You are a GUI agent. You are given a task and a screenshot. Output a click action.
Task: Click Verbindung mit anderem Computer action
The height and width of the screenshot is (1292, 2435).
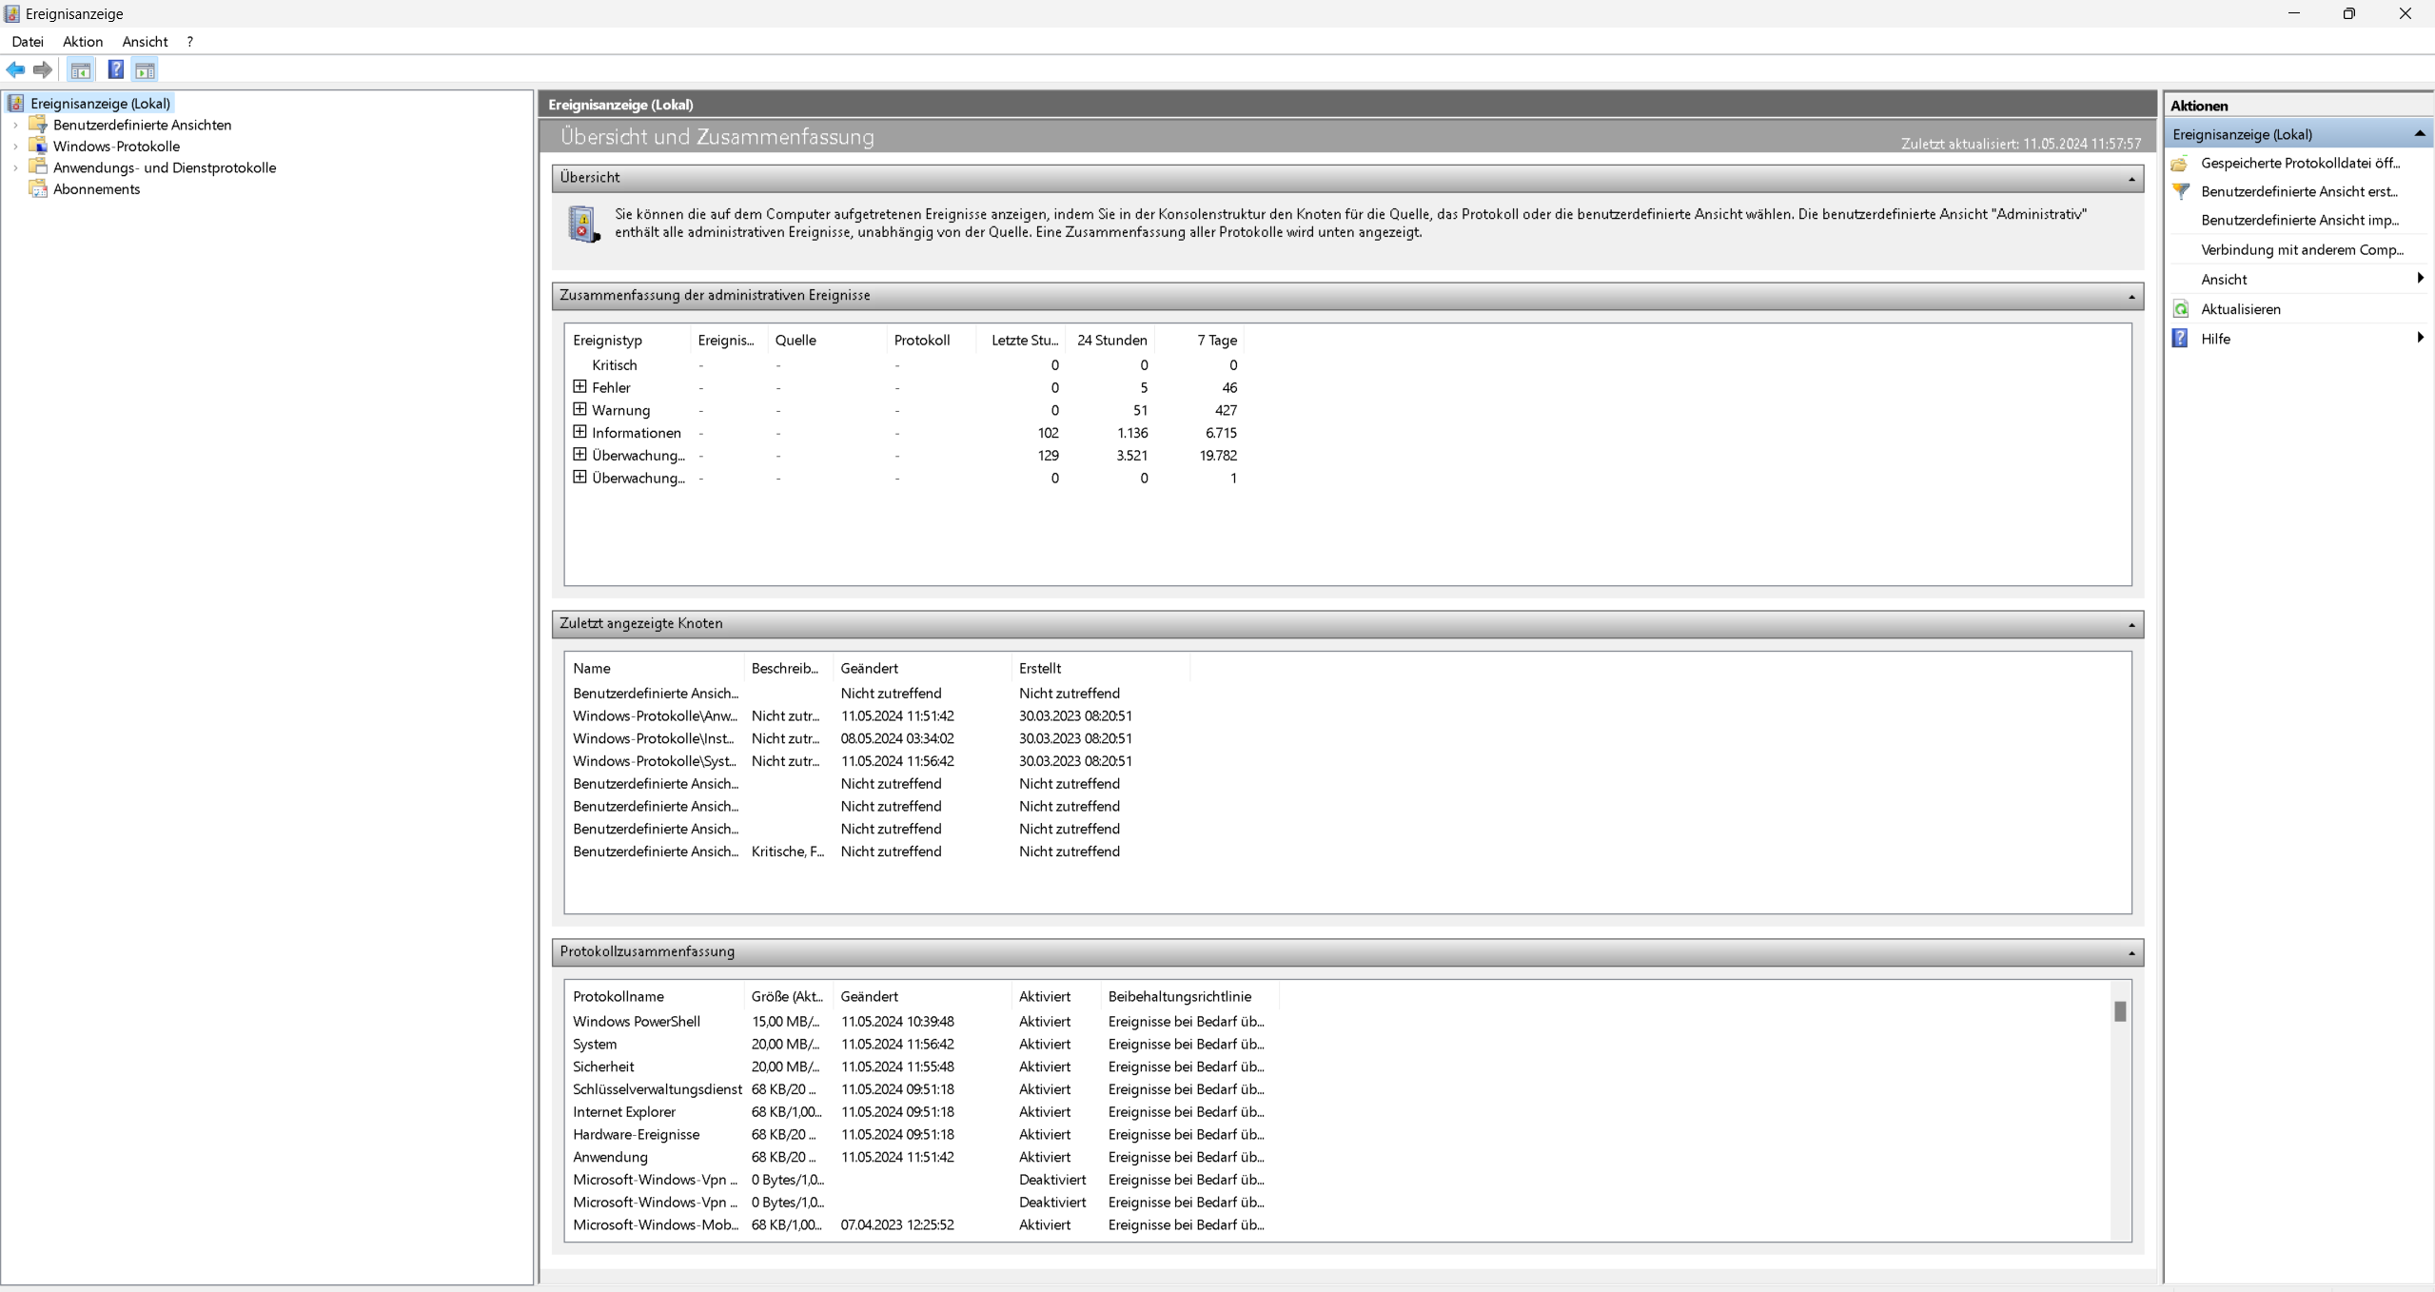point(2301,250)
